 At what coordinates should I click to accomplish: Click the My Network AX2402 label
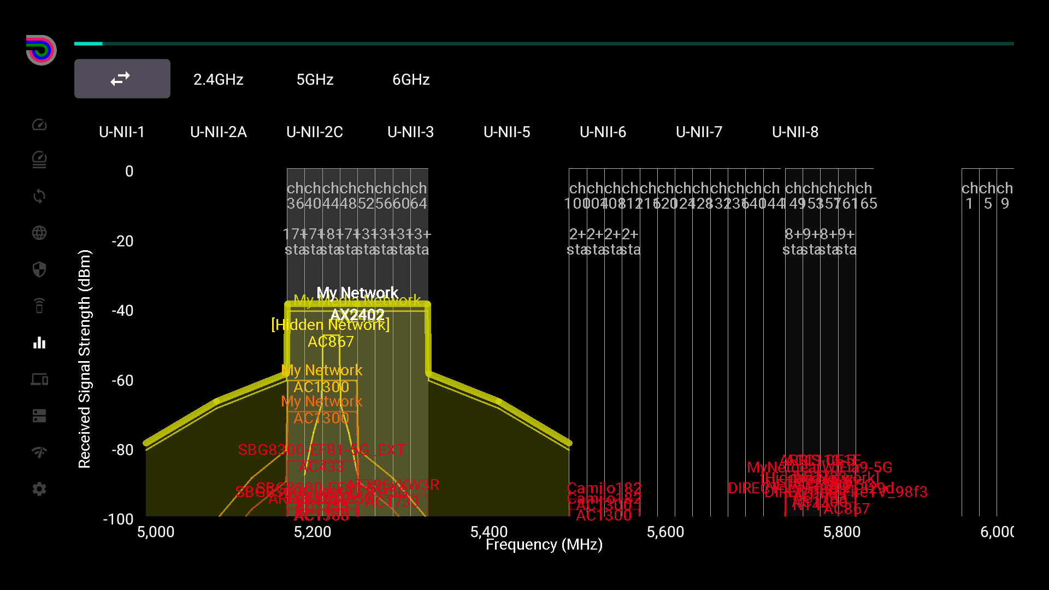pyautogui.click(x=357, y=303)
